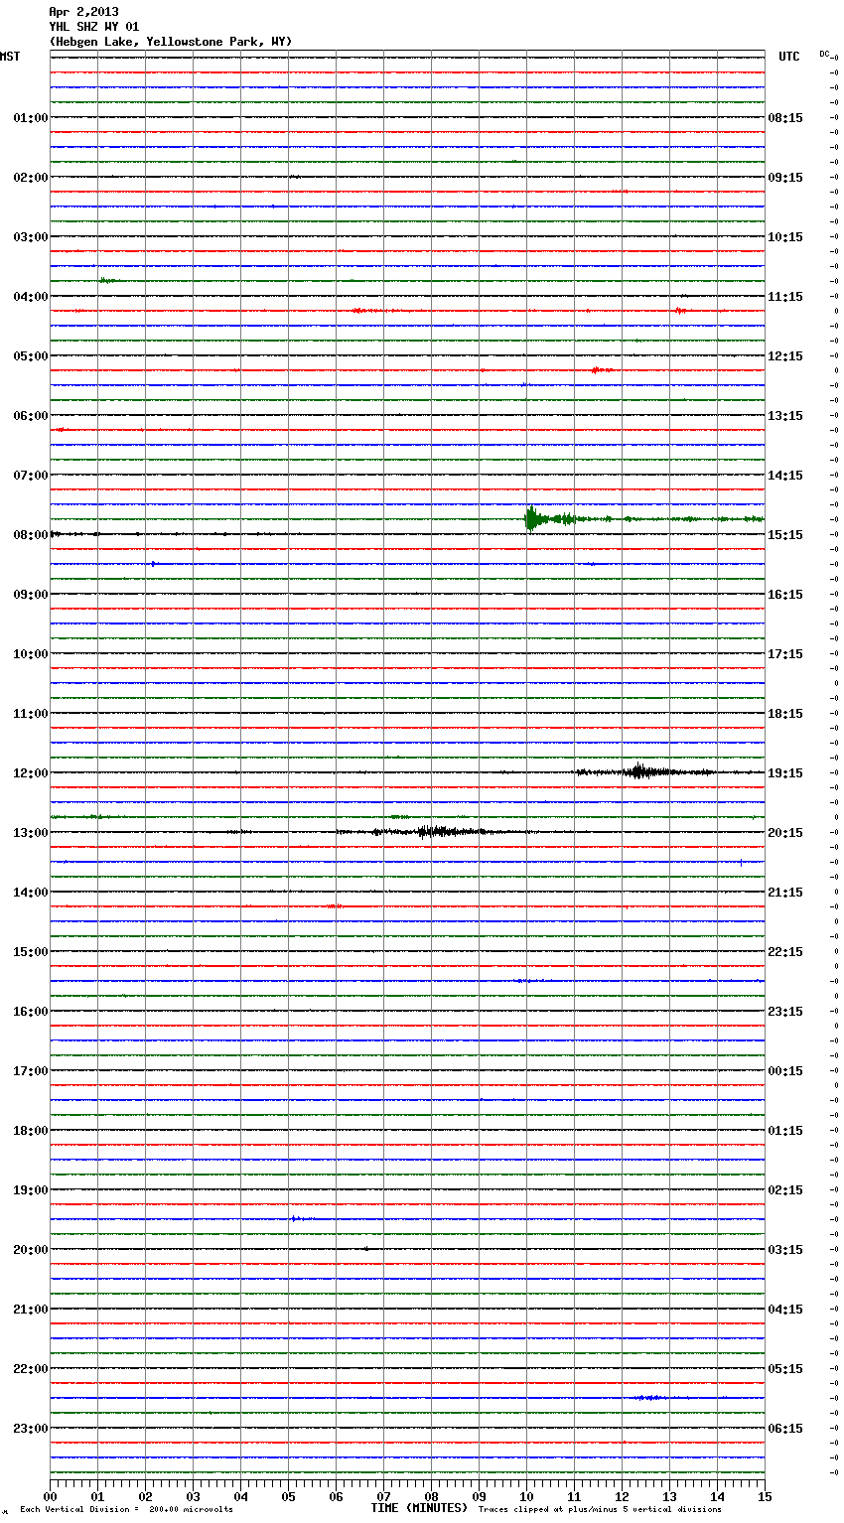Click the '15:15' UTC row label
The image size is (844, 1523).
coord(785,535)
